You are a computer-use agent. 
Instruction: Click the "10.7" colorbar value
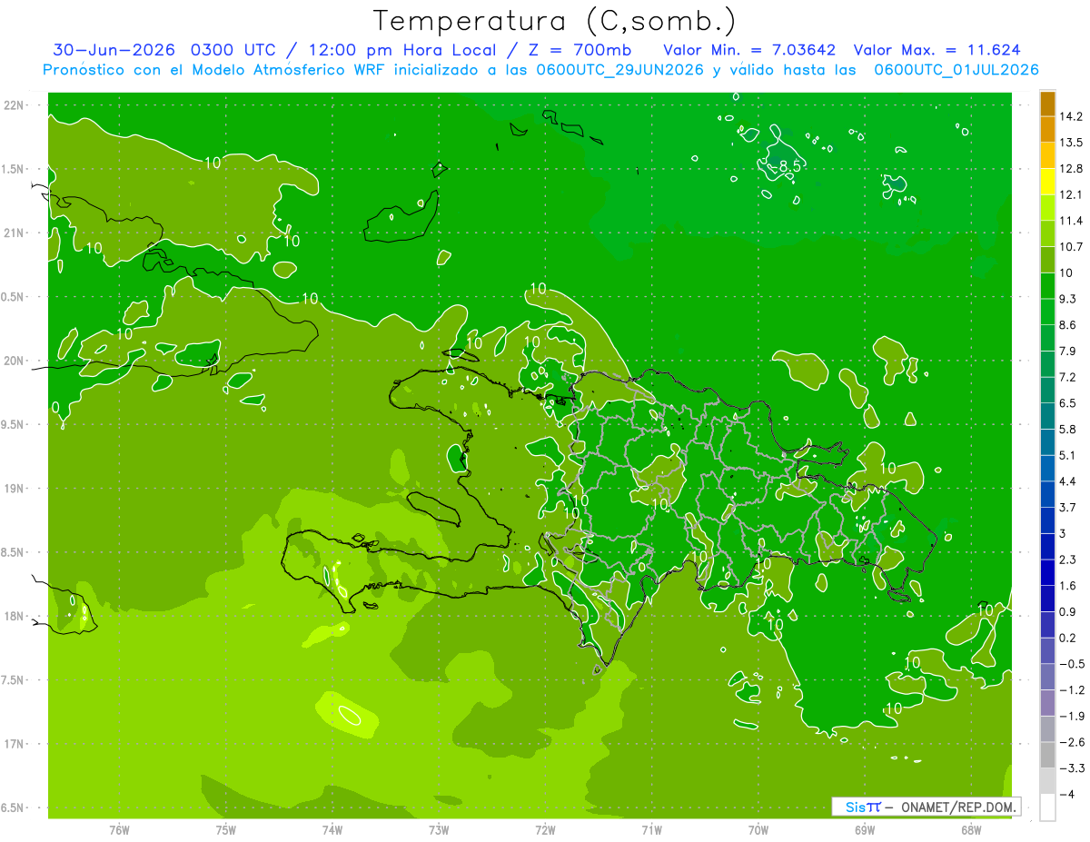click(x=1070, y=247)
